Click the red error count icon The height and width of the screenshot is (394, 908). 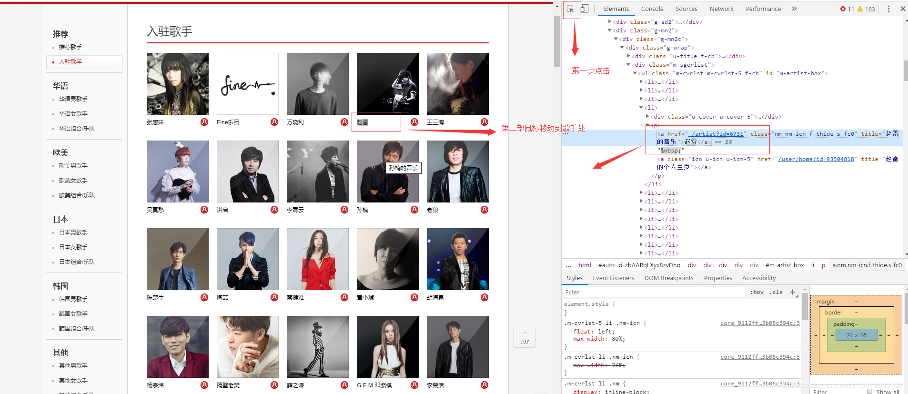click(843, 9)
